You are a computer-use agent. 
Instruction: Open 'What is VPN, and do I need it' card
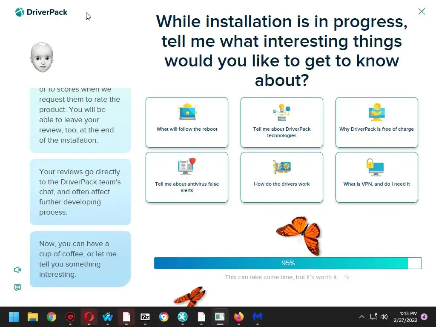pos(376,177)
